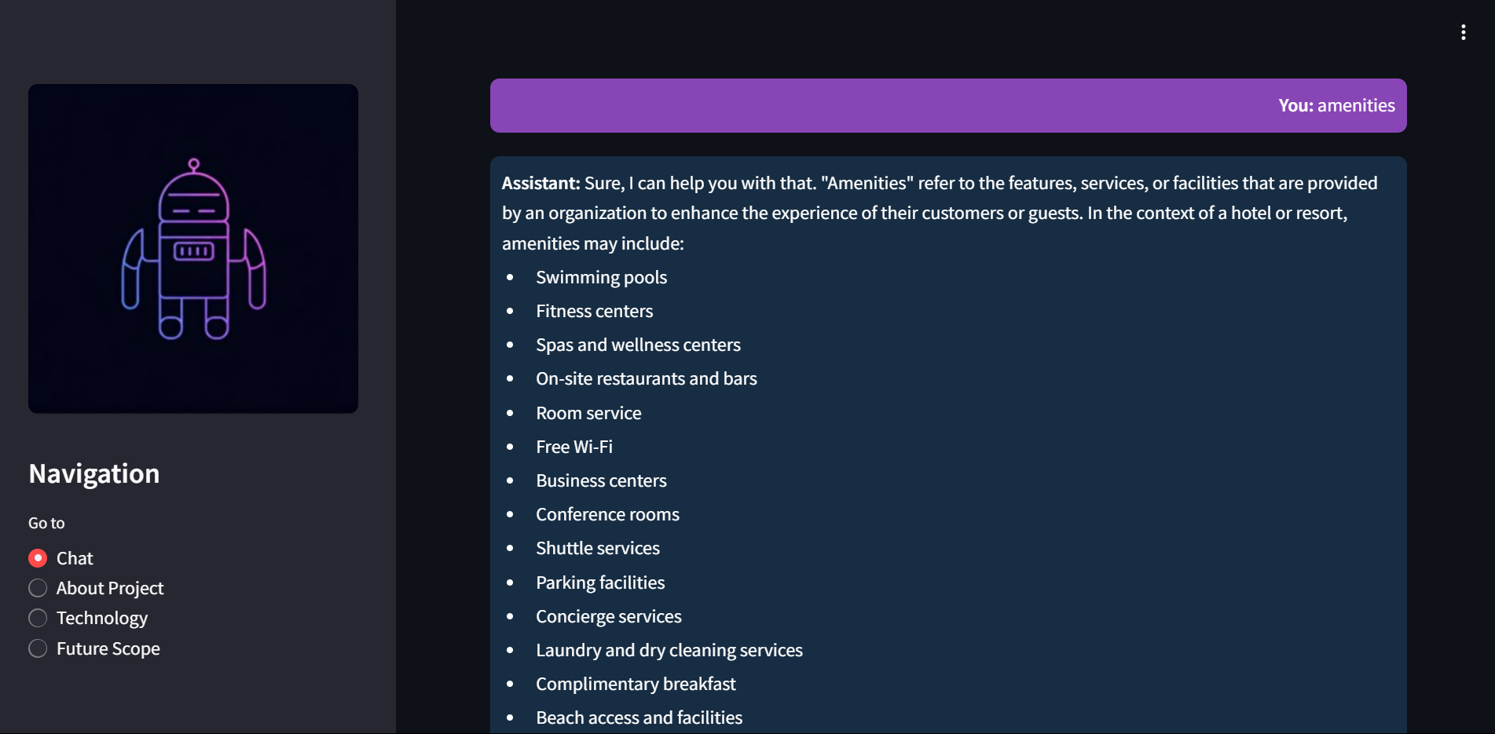The width and height of the screenshot is (1495, 734).
Task: Click the 'You: amenities' message bubble
Action: pos(948,105)
